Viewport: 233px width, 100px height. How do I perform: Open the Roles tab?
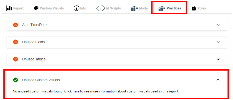pyautogui.click(x=199, y=8)
